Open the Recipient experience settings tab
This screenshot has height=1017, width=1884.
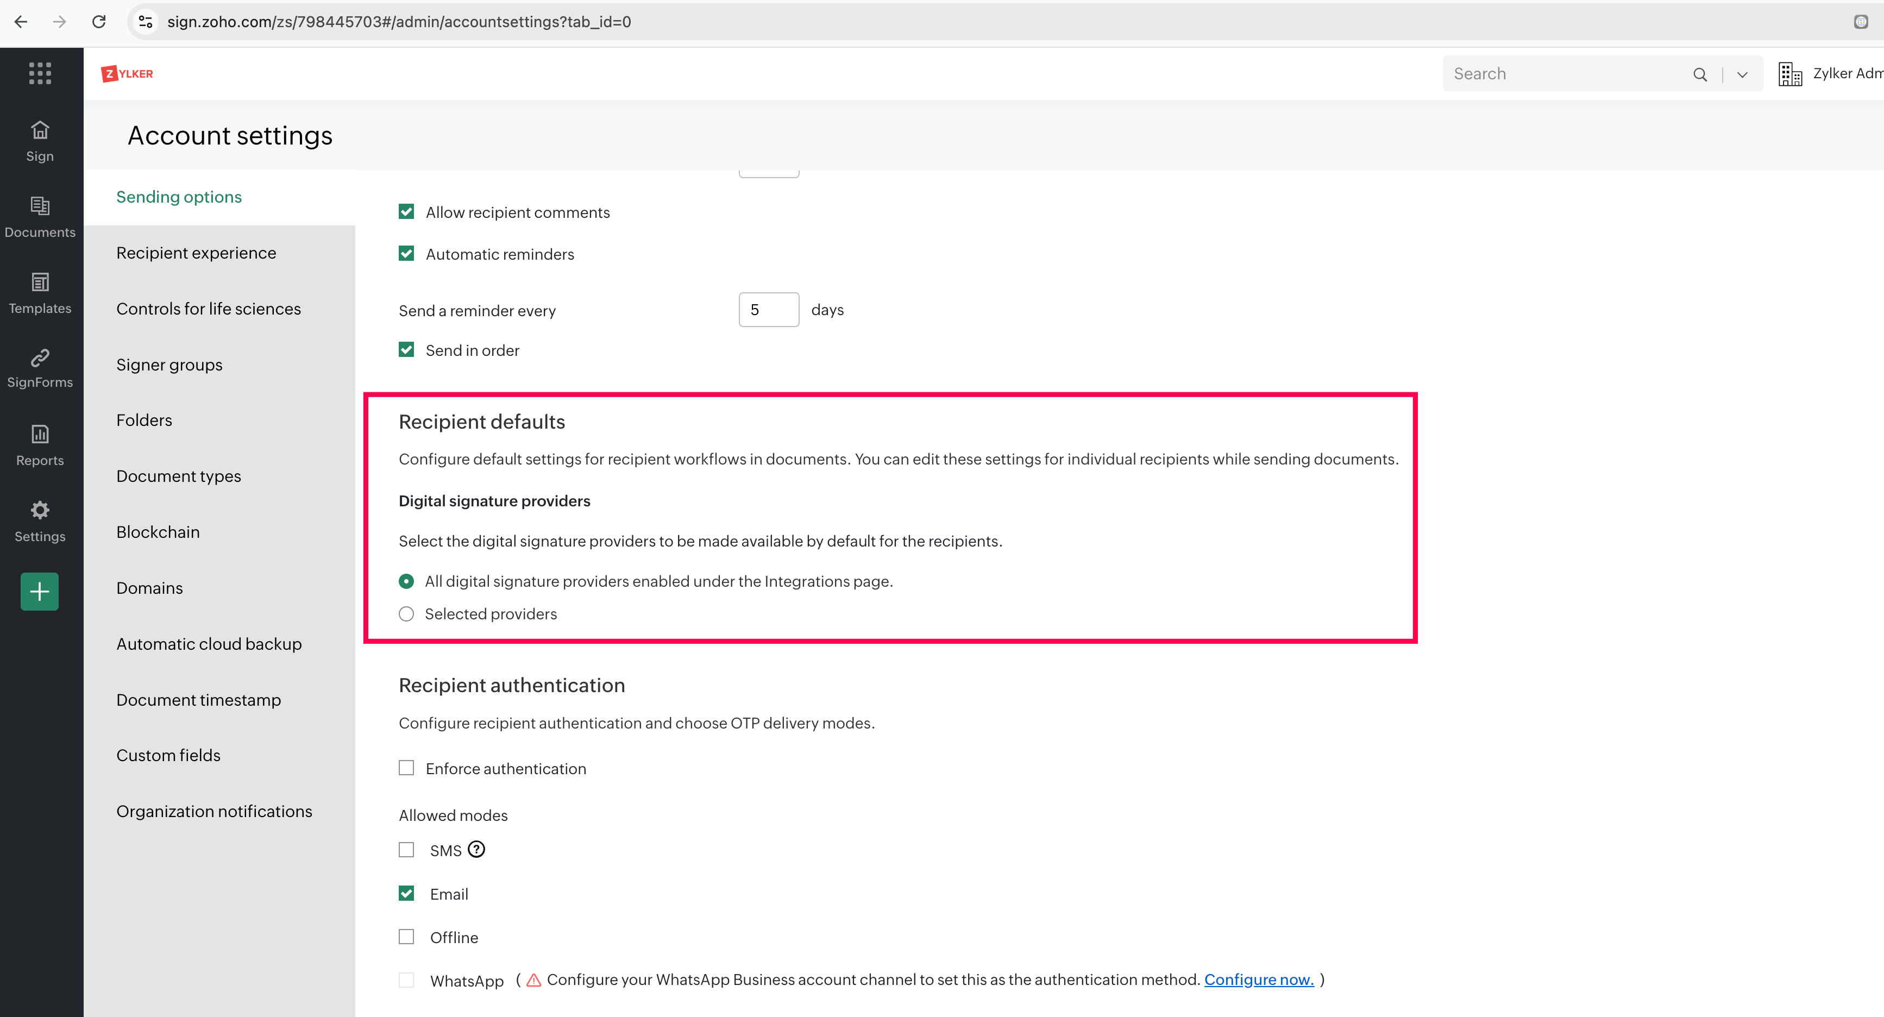(x=196, y=253)
